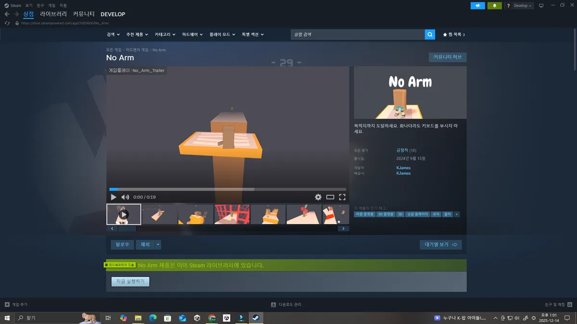577x324 pixels.
Task: Open the 대기열 보기 queue button
Action: tap(440, 245)
